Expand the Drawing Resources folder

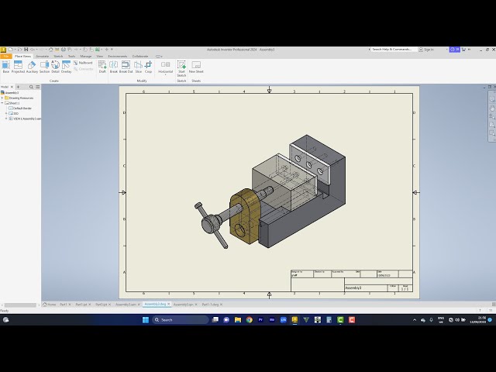pyautogui.click(x=2, y=98)
